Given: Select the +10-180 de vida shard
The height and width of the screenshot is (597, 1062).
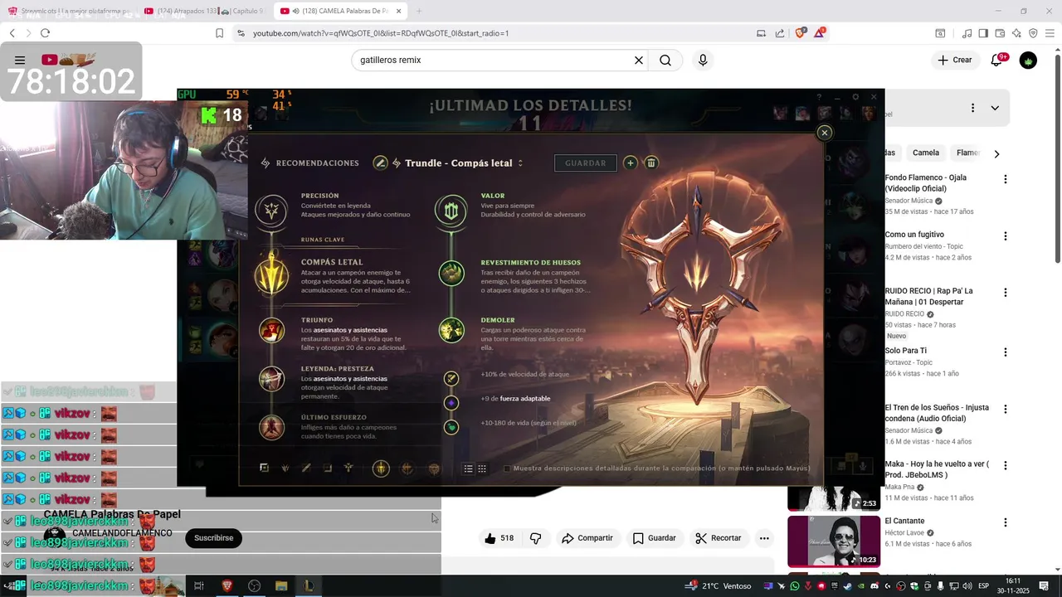Looking at the screenshot, I should [451, 427].
